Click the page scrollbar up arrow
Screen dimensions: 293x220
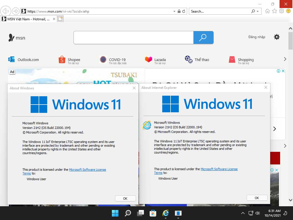(290, 29)
